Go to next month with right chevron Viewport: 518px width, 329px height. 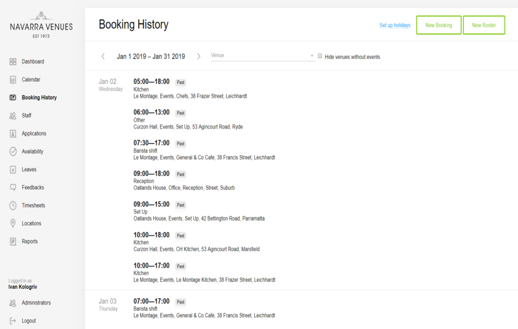198,56
